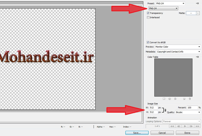Click the 'G: --' readout in status bar
The image size is (202, 136).
coord(72,127)
